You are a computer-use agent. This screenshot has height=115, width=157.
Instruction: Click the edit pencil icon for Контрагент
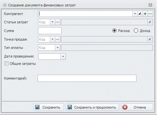point(140,14)
